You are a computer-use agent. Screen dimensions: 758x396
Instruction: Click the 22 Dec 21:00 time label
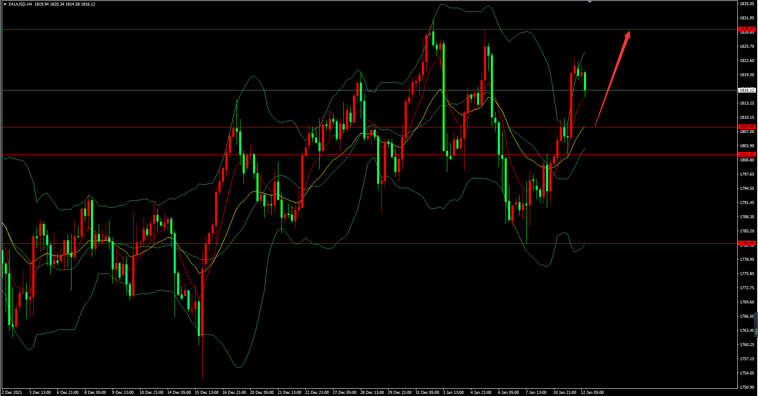[x=317, y=393]
